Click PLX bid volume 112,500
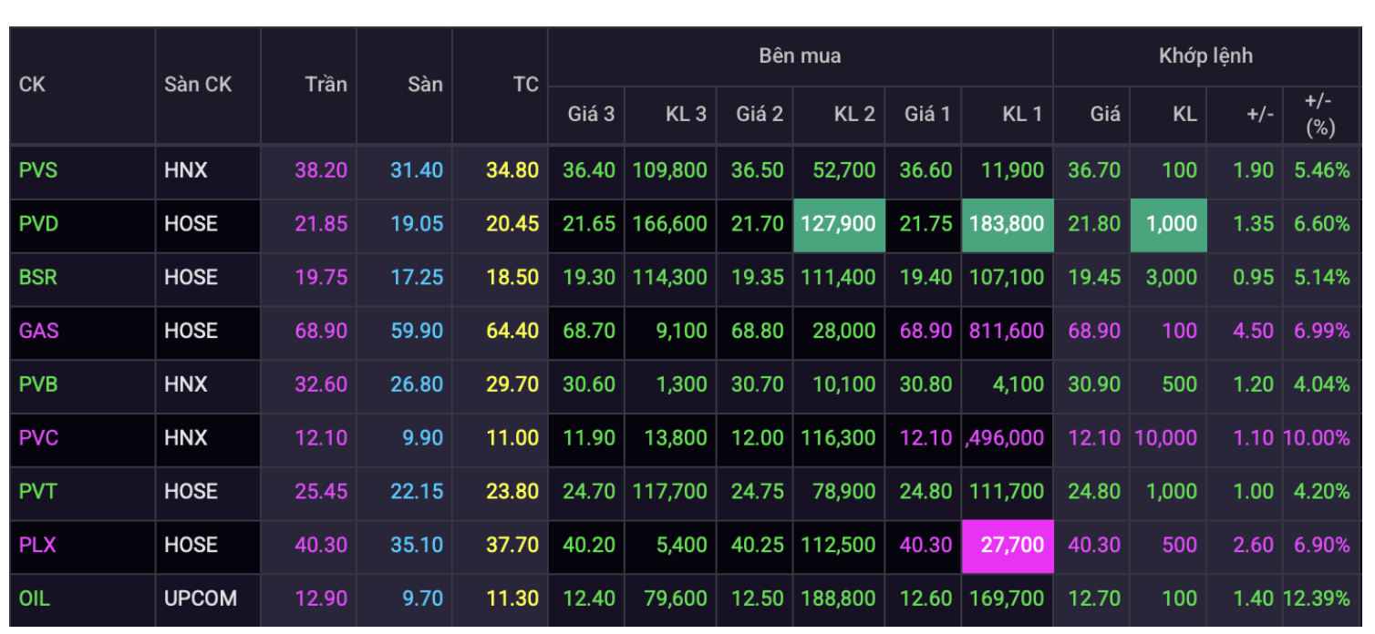This screenshot has height=634, width=1375. point(838,545)
